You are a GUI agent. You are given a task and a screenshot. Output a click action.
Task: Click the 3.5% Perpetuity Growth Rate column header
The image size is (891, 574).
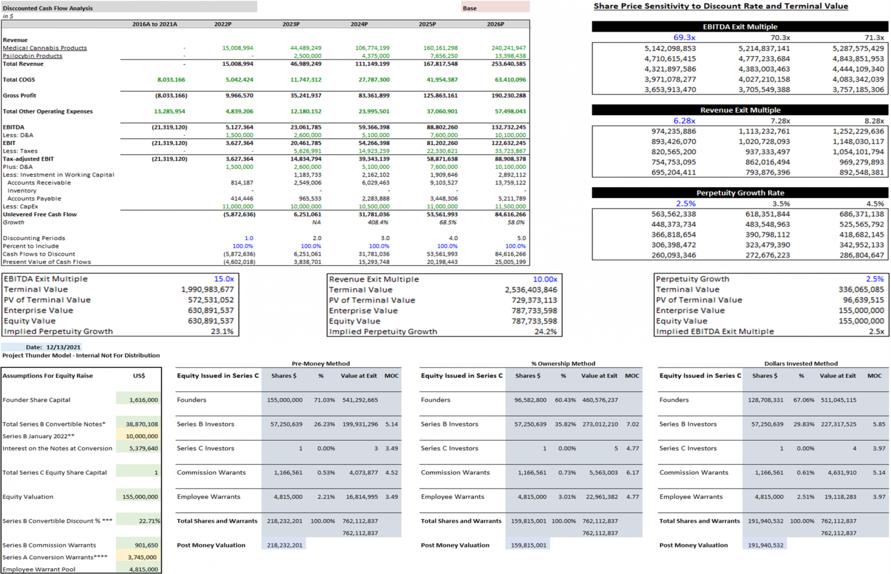tap(781, 204)
